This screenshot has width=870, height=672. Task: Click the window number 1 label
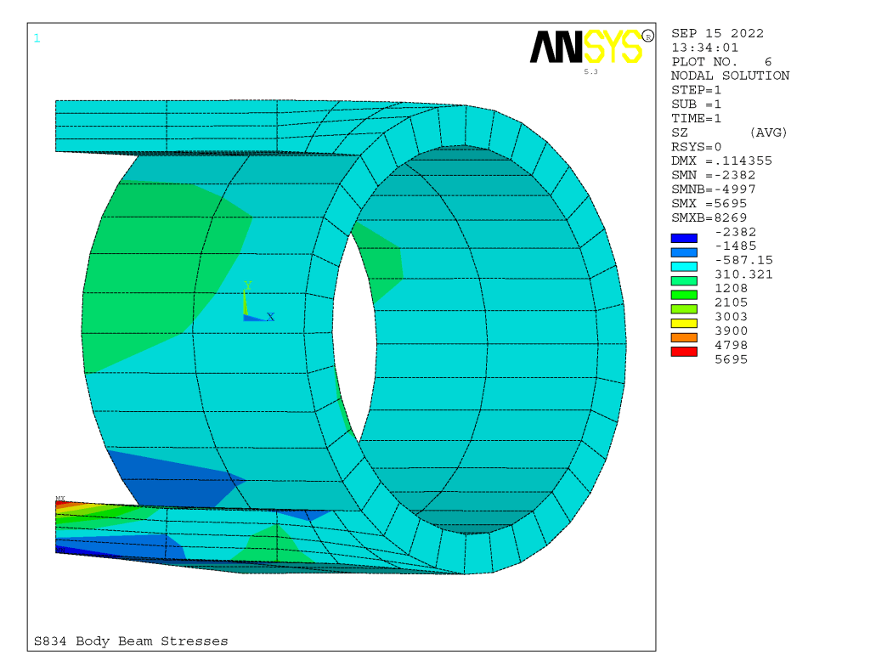tap(37, 37)
